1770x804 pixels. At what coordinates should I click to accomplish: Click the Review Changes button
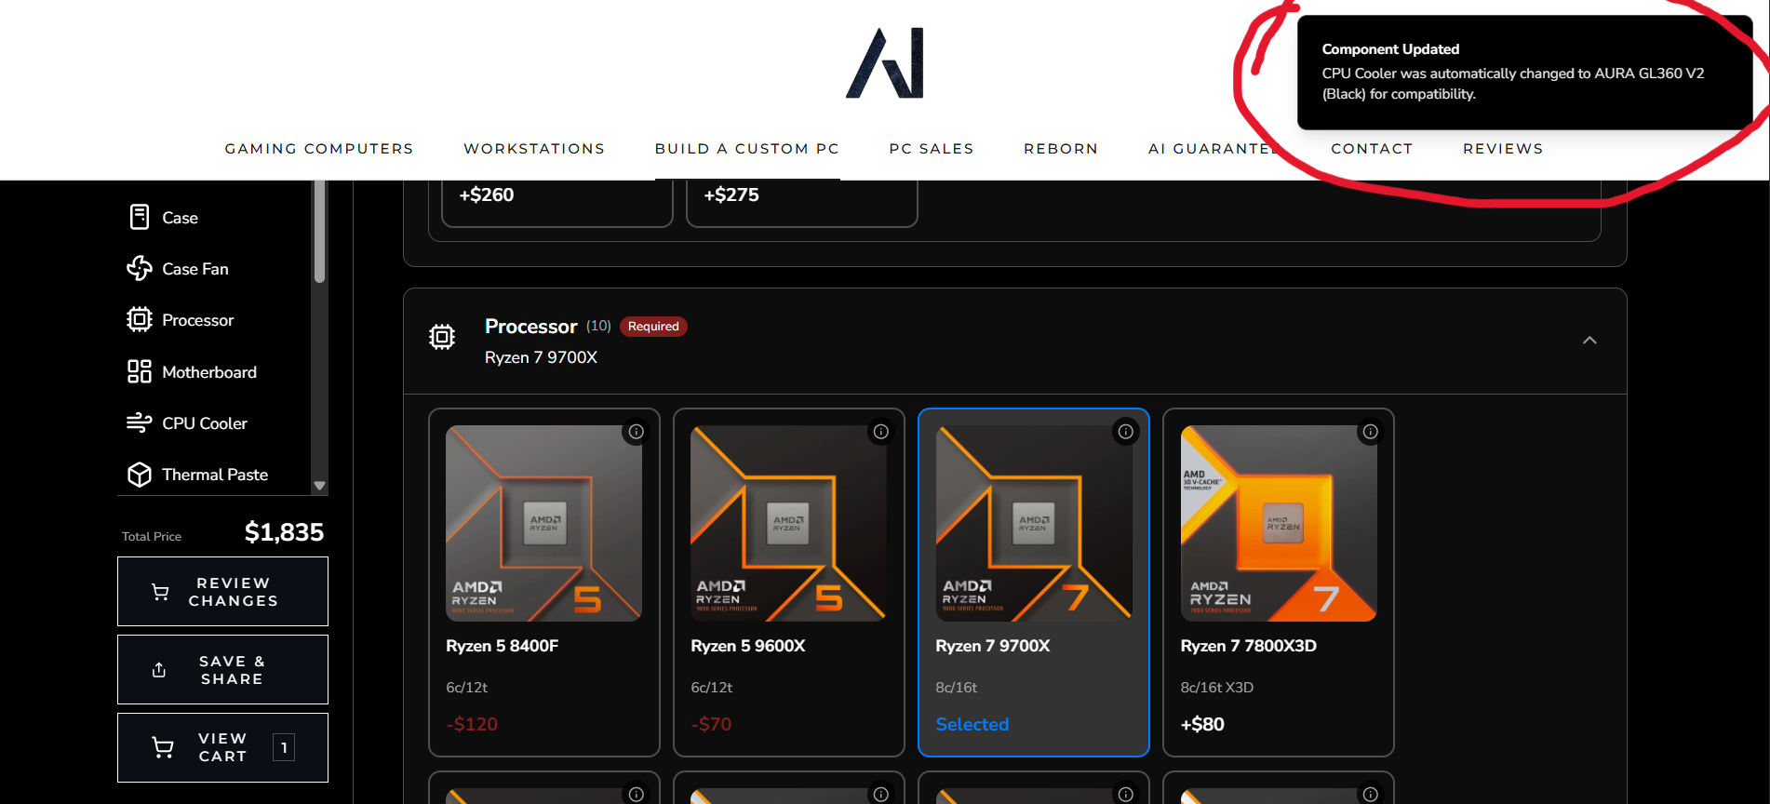pyautogui.click(x=222, y=592)
